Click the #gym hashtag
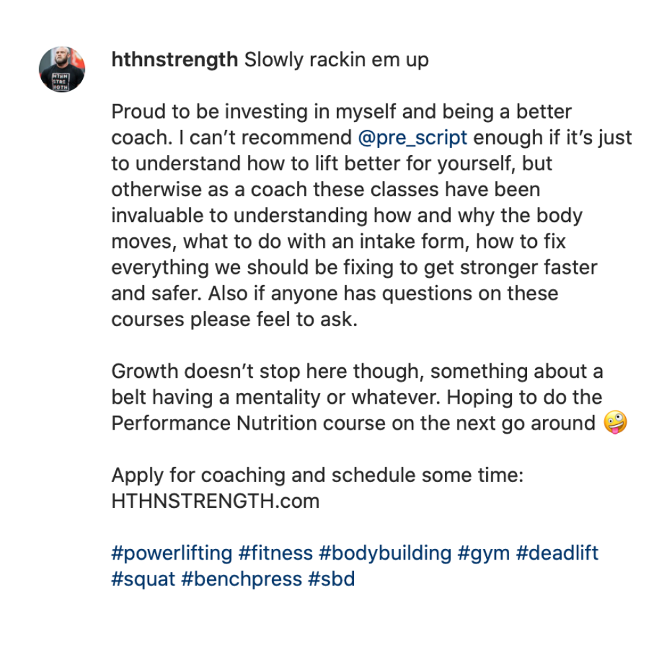 click(483, 553)
